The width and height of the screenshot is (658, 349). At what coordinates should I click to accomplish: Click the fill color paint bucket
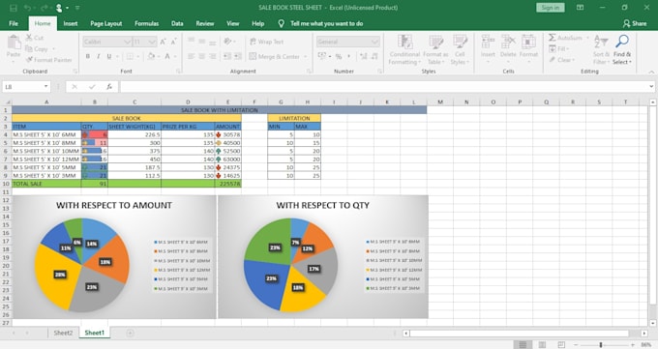pos(151,56)
